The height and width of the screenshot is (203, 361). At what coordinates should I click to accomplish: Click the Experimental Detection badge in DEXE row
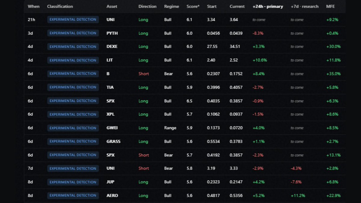tap(73, 47)
